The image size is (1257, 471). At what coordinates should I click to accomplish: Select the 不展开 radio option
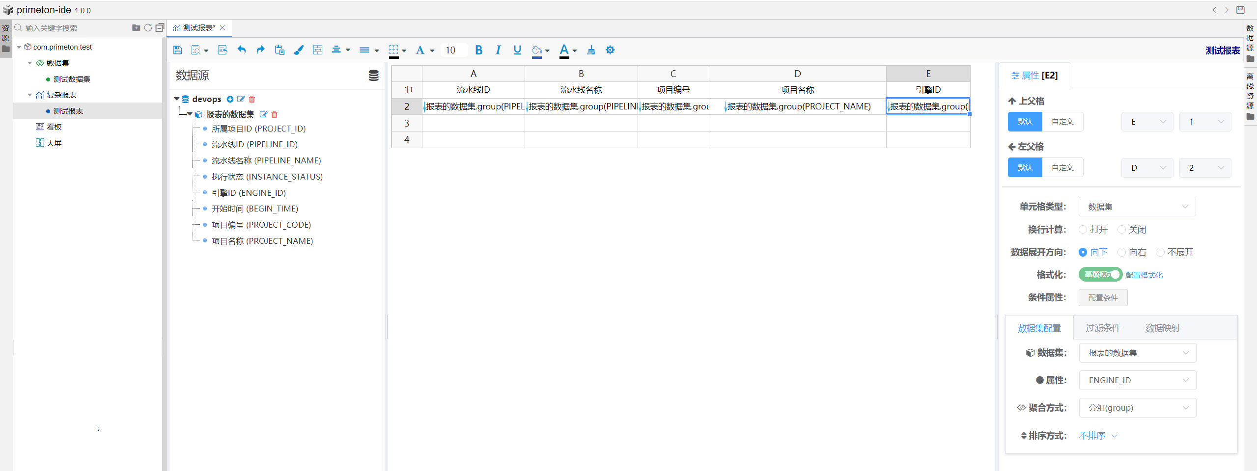coord(1160,252)
